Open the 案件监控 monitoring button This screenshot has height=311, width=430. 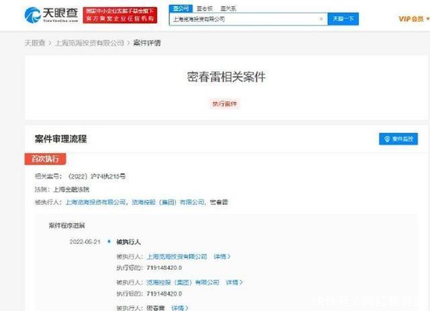click(398, 139)
